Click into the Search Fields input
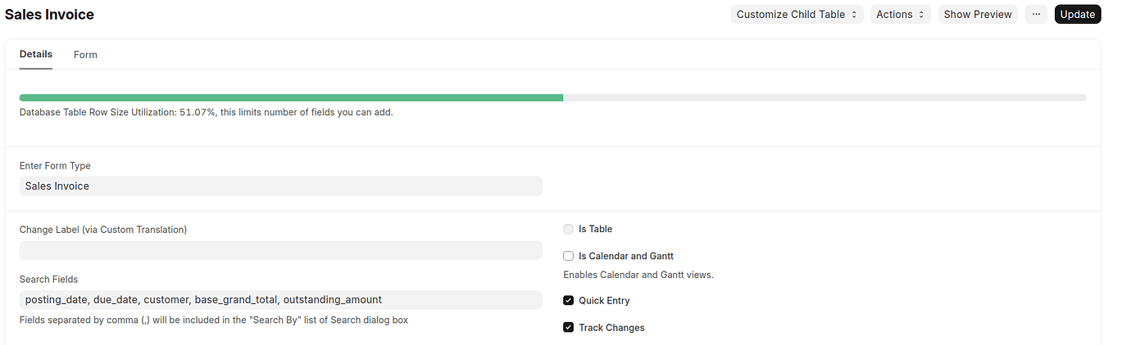 tap(280, 300)
